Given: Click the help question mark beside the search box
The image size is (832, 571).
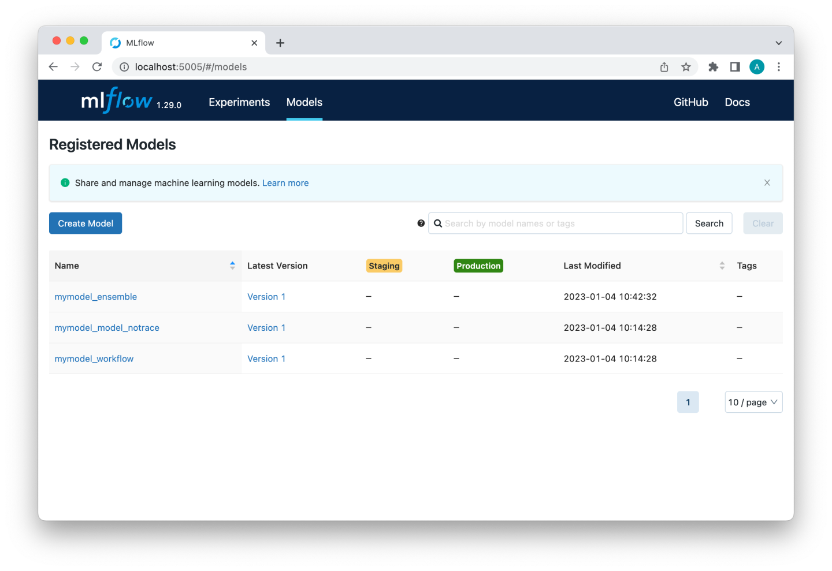Looking at the screenshot, I should (x=421, y=223).
